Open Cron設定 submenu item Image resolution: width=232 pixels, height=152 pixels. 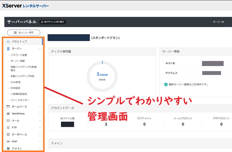click(x=15, y=82)
